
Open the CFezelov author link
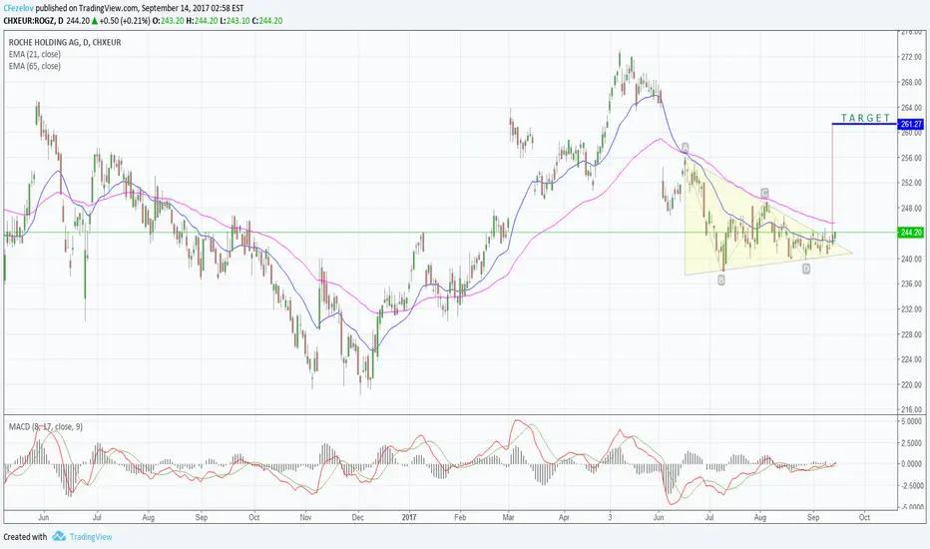18,8
